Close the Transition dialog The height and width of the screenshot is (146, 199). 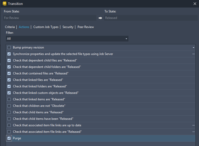(195, 4)
